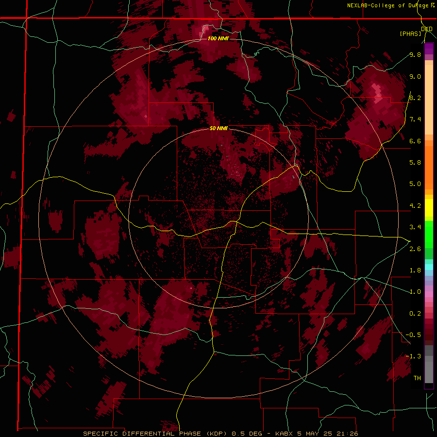Image resolution: width=437 pixels, height=437 pixels.
Task: Click the 3.4 value on the color scale
Action: pyautogui.click(x=415, y=227)
